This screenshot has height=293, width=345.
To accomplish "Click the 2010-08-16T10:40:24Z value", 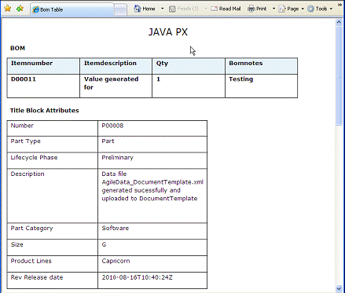I will (x=137, y=277).
